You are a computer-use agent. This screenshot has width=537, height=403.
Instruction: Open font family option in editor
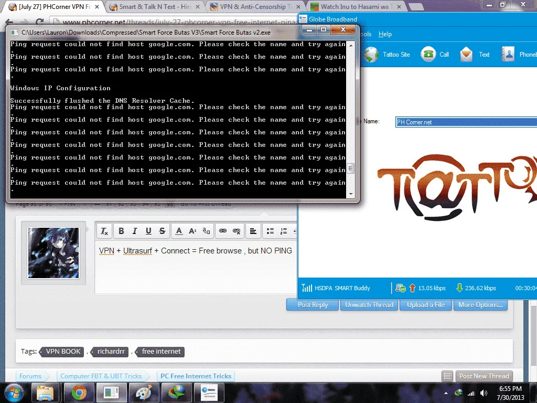pos(206,231)
